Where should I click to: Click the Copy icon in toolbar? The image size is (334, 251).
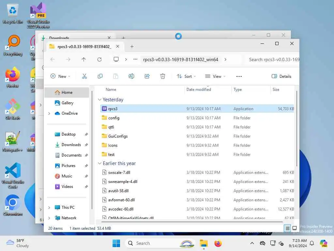[100, 76]
